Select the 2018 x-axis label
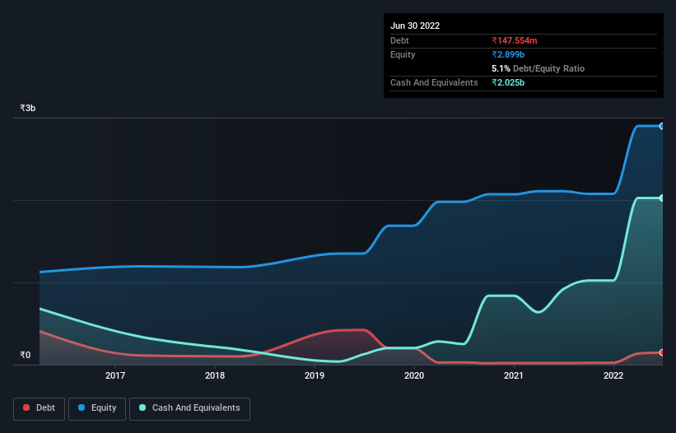676x433 pixels. tap(215, 375)
